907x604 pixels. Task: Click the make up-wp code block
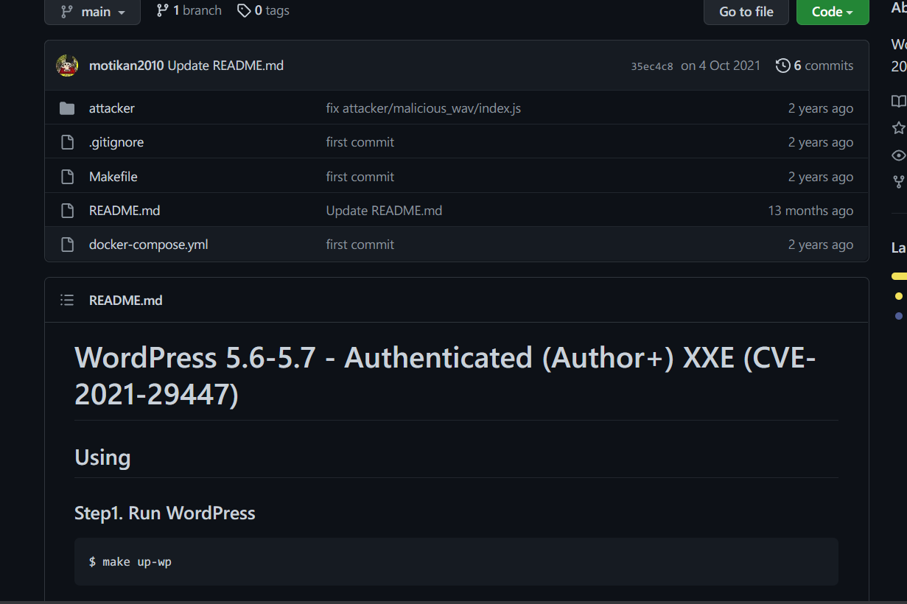coord(456,561)
